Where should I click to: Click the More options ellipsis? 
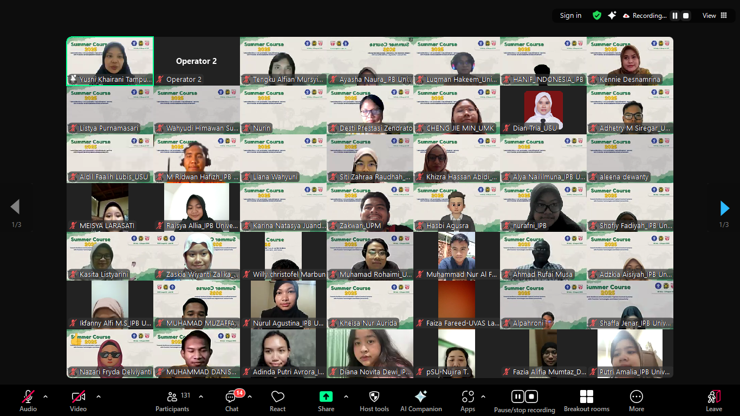(636, 401)
